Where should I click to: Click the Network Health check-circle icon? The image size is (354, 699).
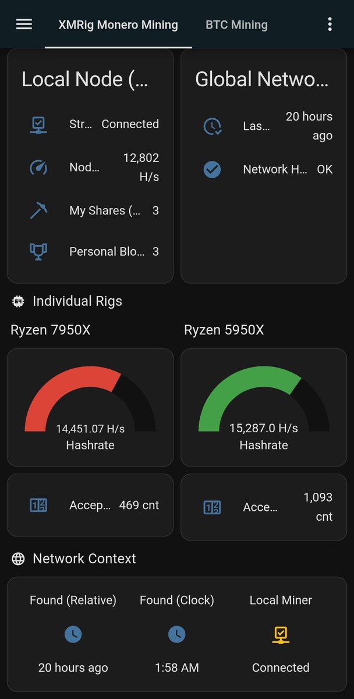(212, 170)
